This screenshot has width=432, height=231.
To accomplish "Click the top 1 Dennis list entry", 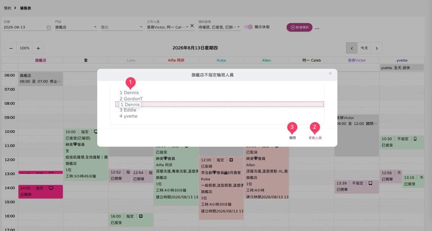I will (x=129, y=93).
